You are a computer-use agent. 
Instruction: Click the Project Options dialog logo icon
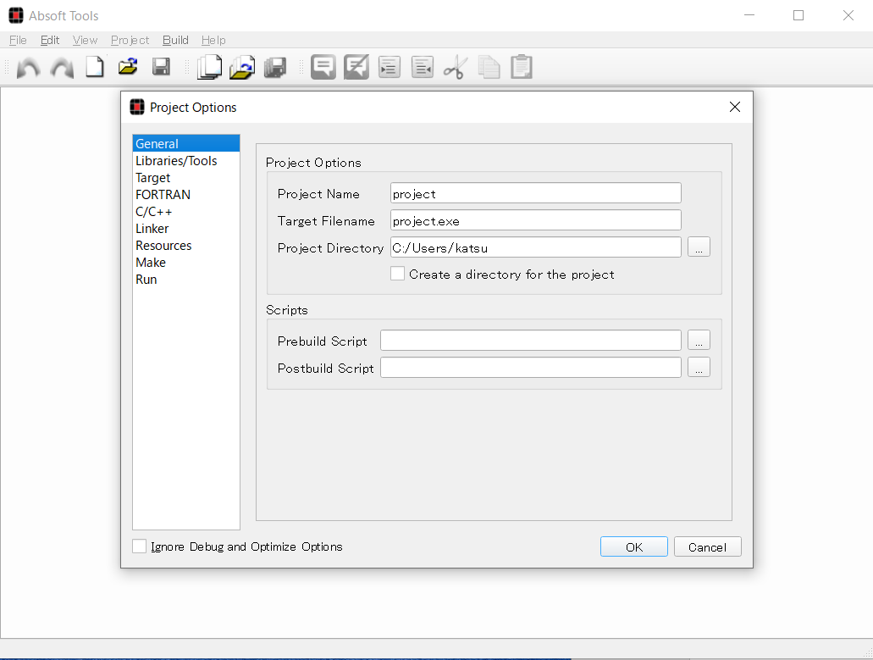click(x=137, y=107)
